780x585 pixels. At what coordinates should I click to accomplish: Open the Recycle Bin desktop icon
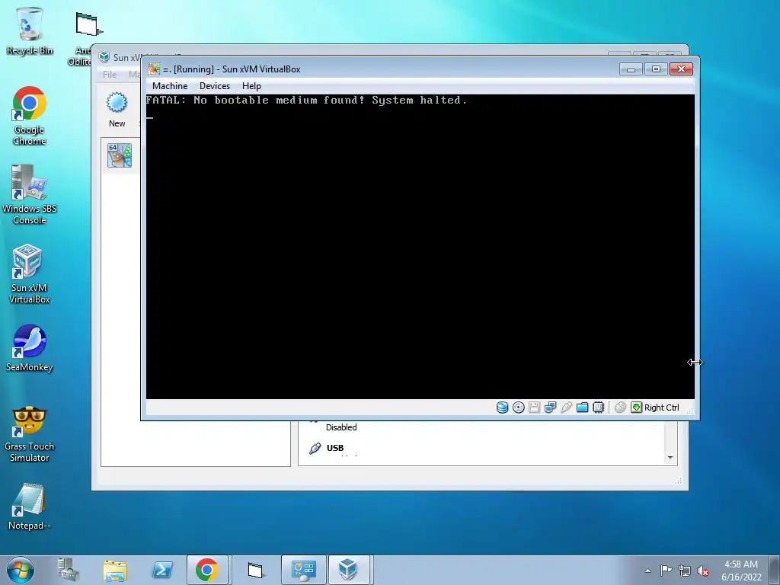[30, 30]
